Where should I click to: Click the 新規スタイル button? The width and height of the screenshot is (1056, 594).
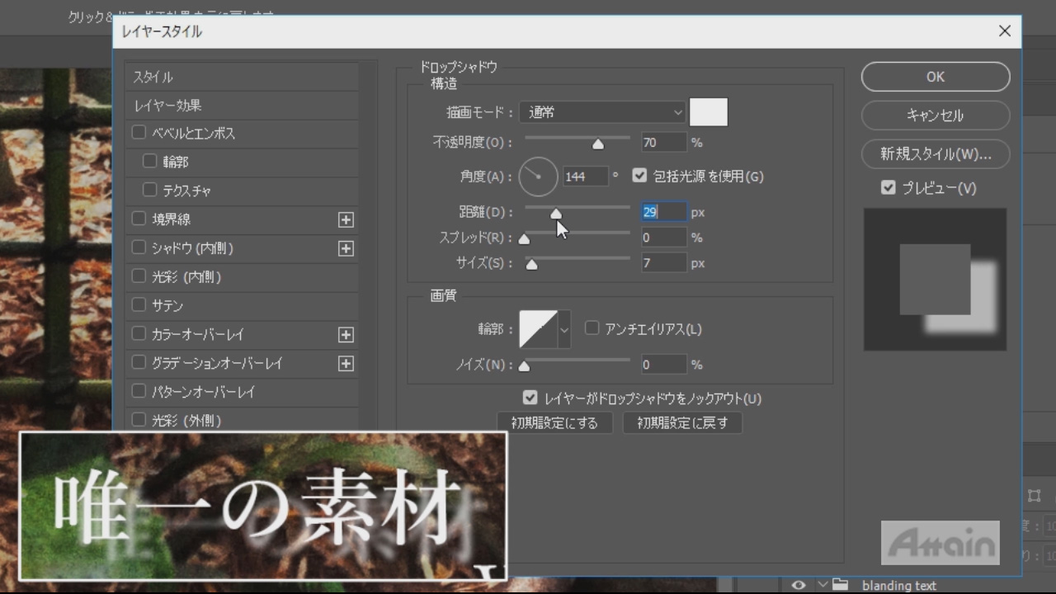[x=935, y=154]
